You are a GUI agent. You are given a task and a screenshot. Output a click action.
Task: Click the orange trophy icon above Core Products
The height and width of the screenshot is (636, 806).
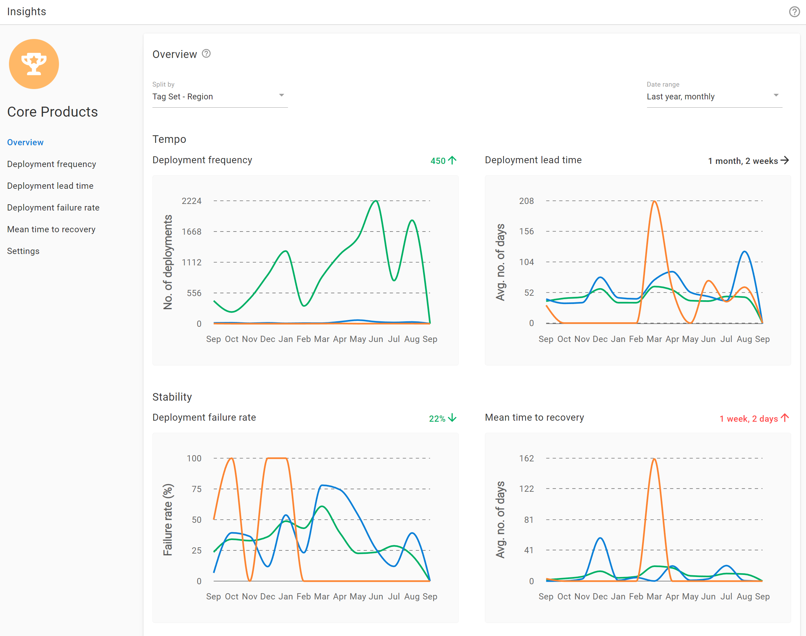tap(34, 64)
